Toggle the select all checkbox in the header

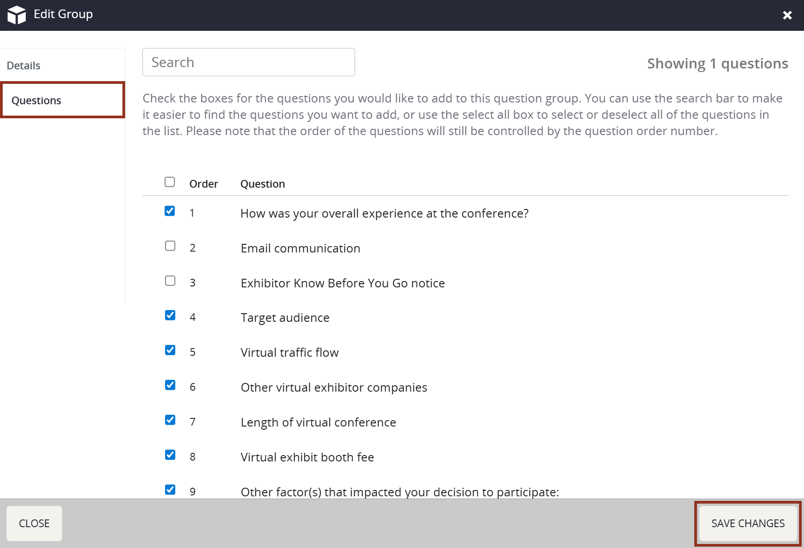[170, 182]
